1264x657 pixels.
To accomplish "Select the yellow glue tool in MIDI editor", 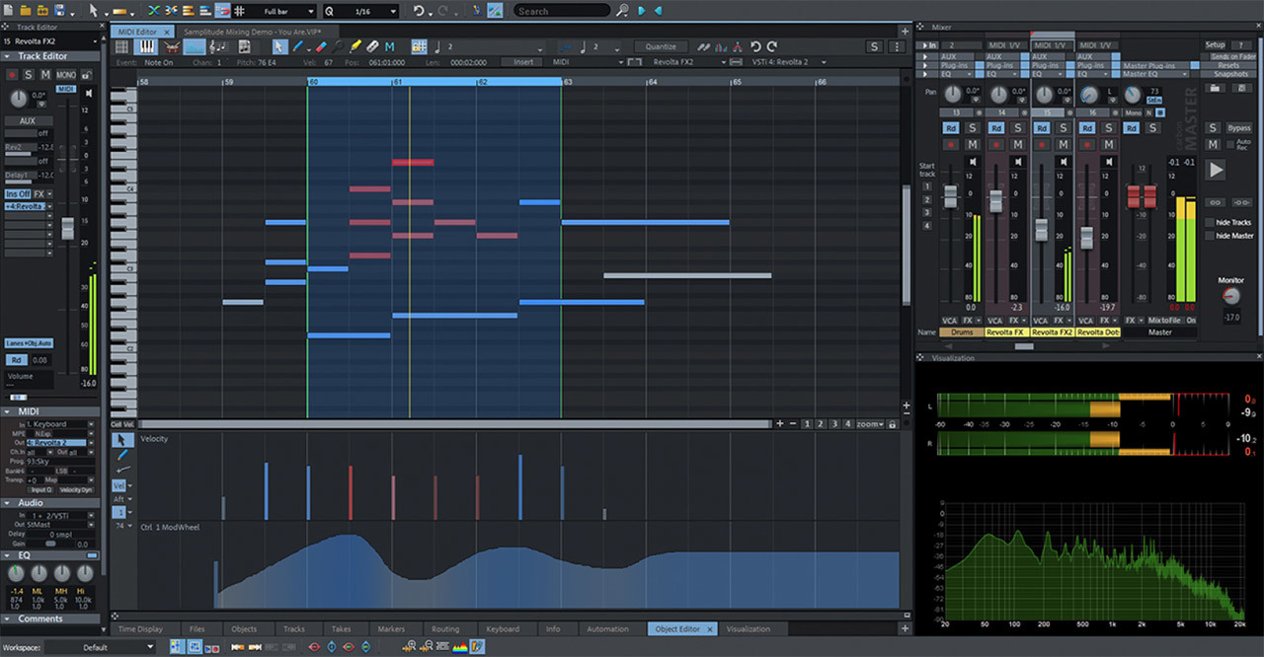I will (x=355, y=46).
